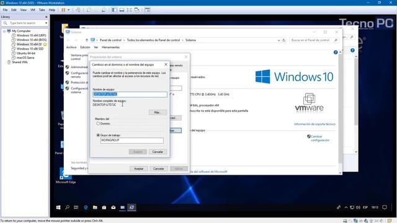Viewport: 397px width, 223px height.
Task: Click Cancelar in the computer name dialog
Action: [x=158, y=152]
